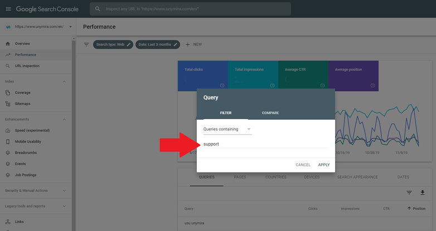Open the Sitemaps page link
Viewport: 436px width, 231px height.
pos(22,104)
